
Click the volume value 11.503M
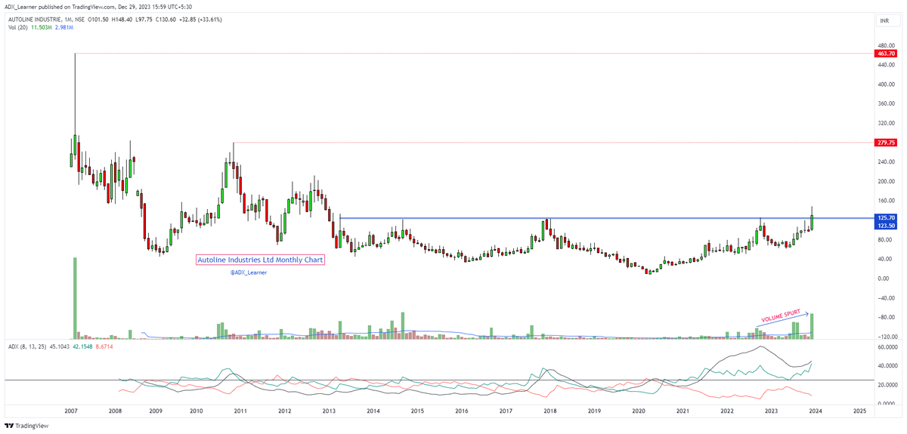tap(42, 26)
